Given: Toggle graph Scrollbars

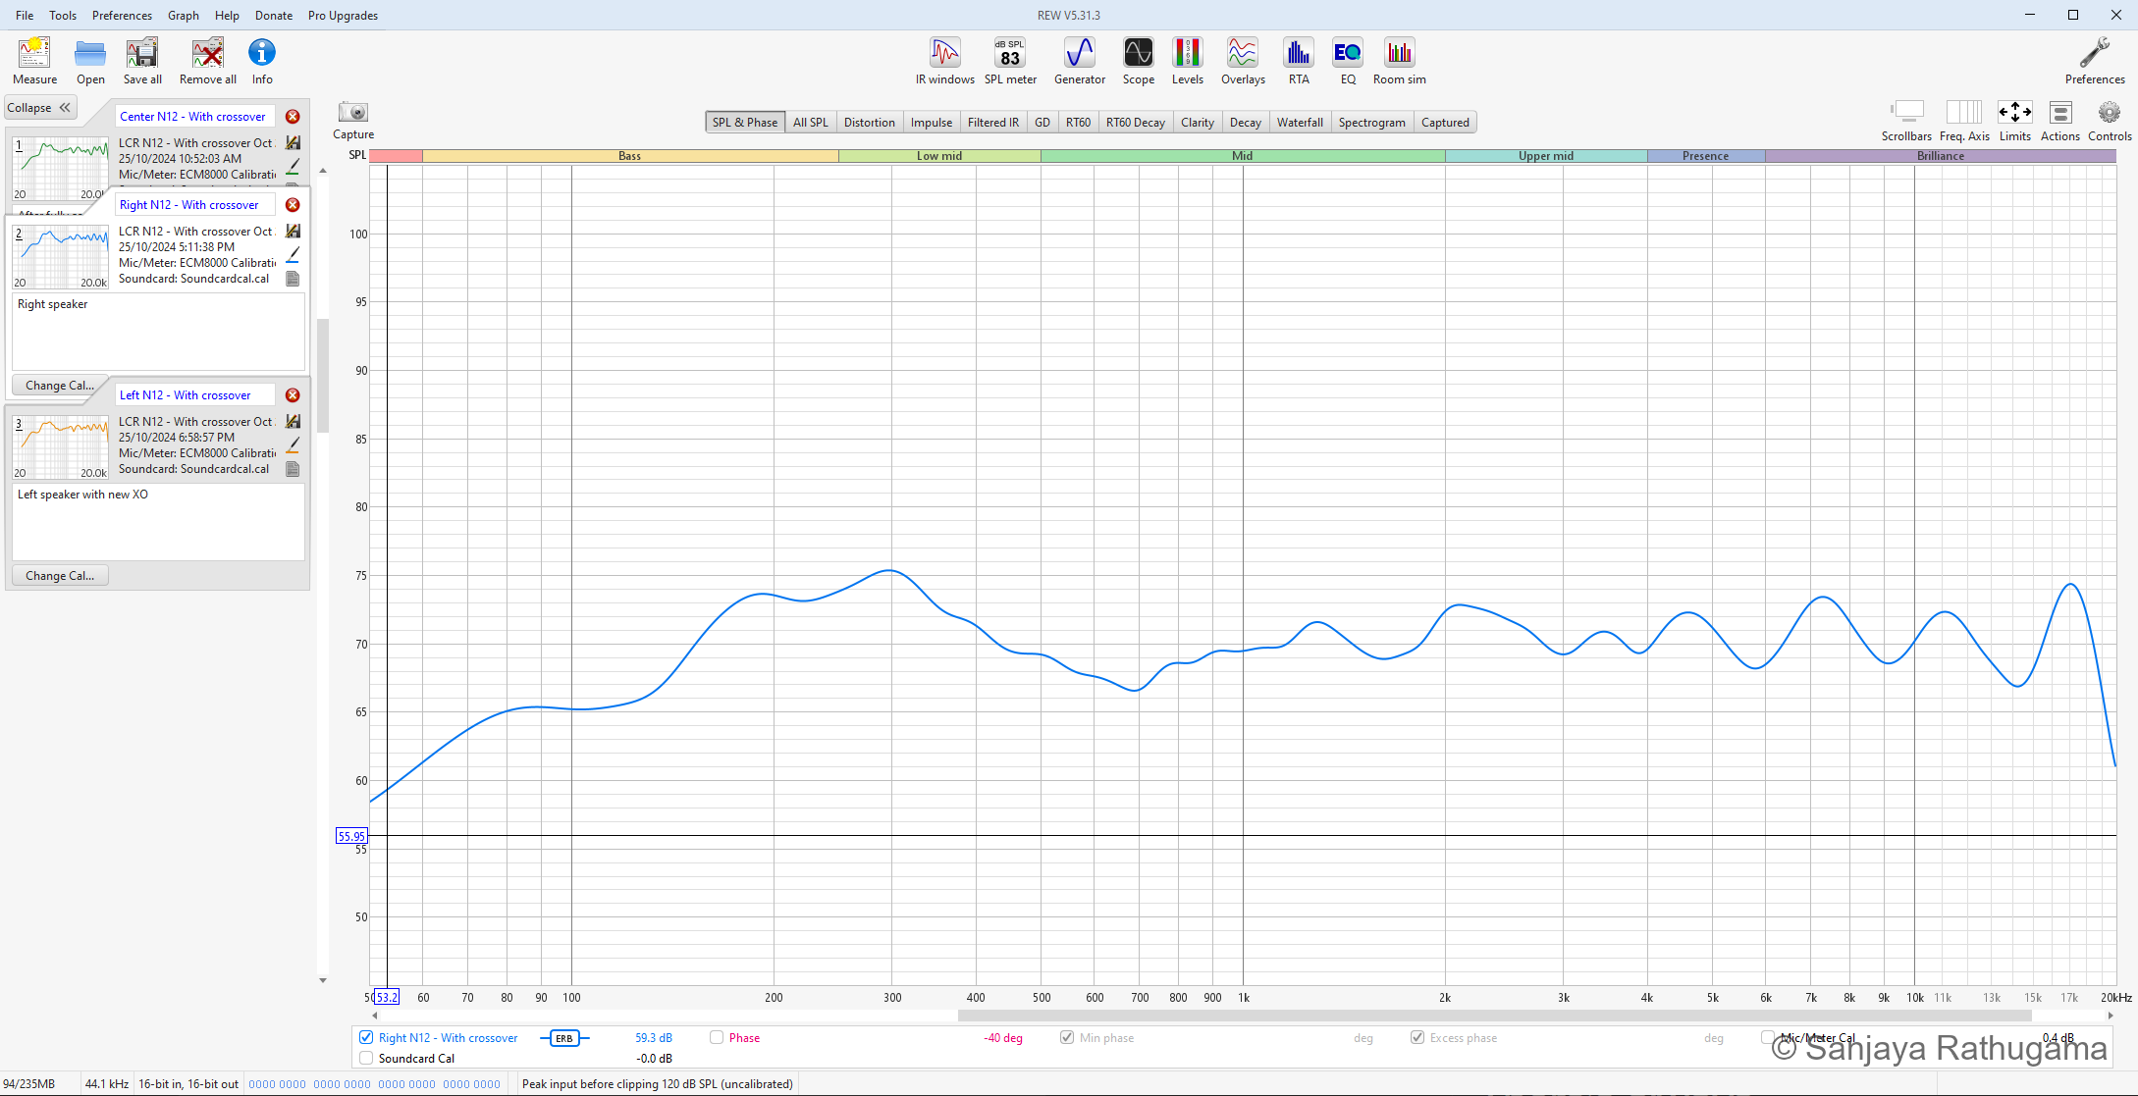Looking at the screenshot, I should pos(1906,121).
